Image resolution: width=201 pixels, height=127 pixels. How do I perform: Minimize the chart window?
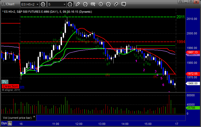(x=186, y=2)
